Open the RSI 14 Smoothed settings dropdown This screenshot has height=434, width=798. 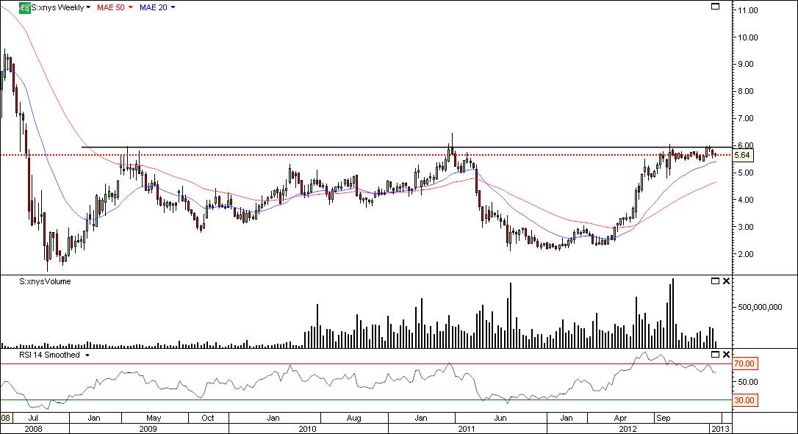coord(87,355)
